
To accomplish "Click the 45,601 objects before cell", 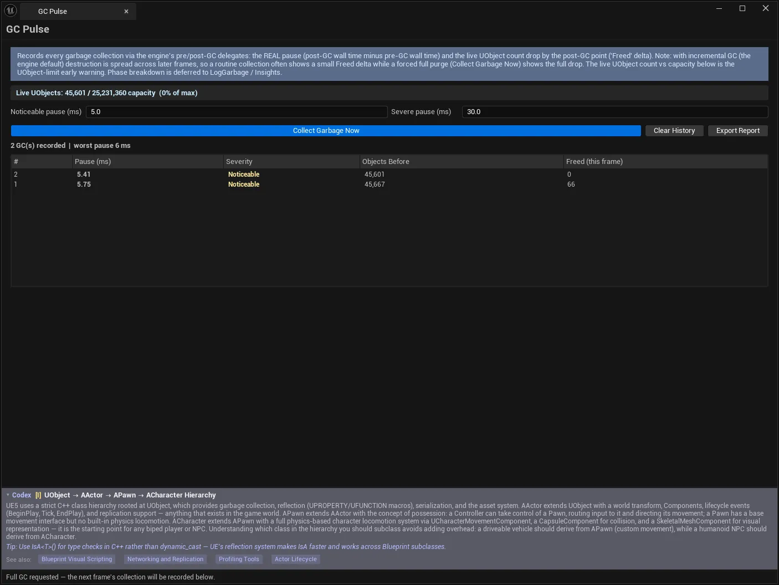I will (375, 175).
